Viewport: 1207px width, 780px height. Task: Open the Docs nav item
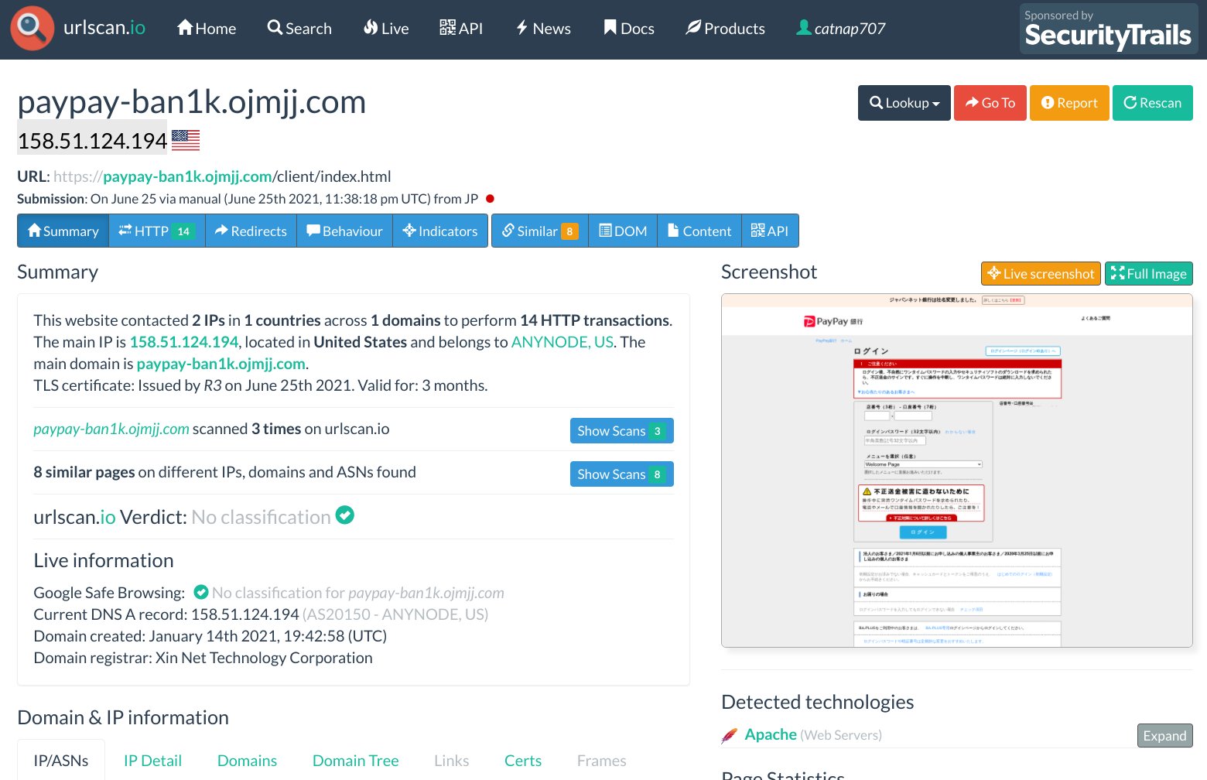pos(629,29)
